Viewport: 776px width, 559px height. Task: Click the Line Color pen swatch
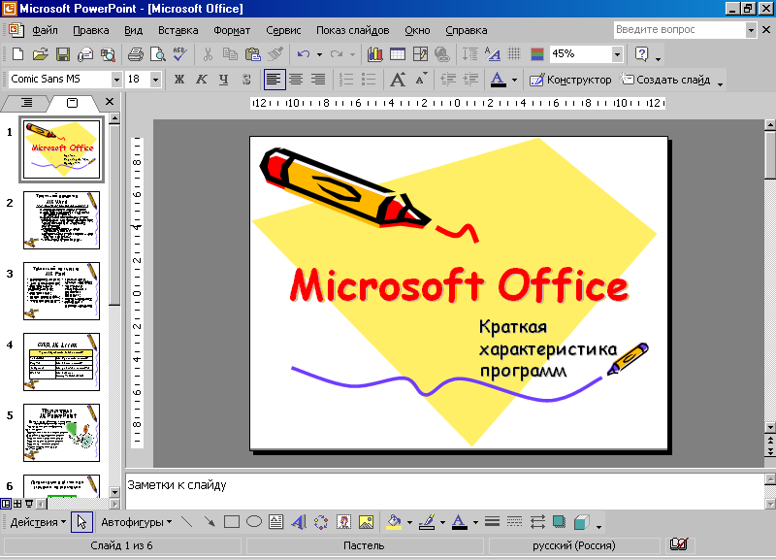427,522
